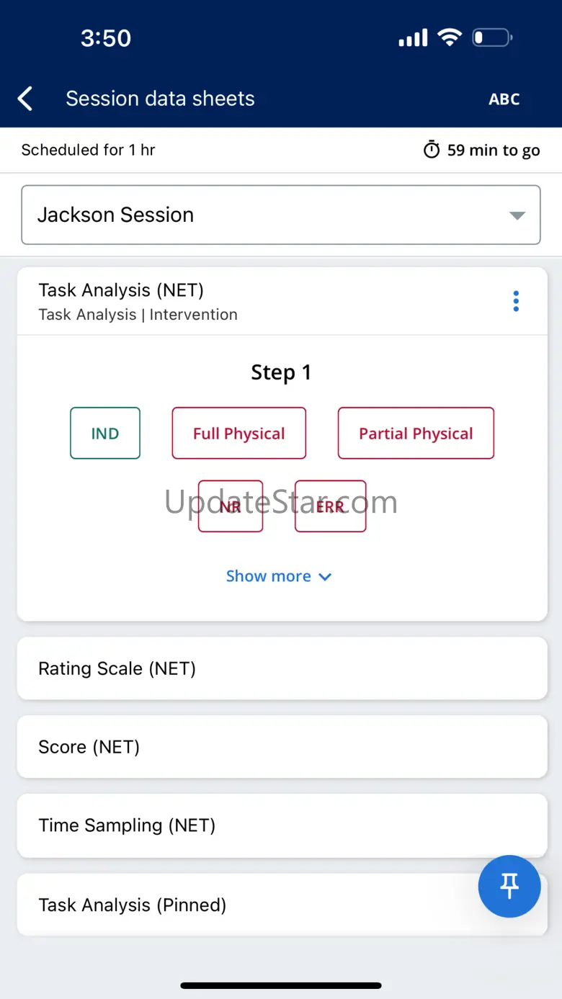Open the Task Analysis (Pinned) item
This screenshot has height=999, width=562.
pos(245,905)
